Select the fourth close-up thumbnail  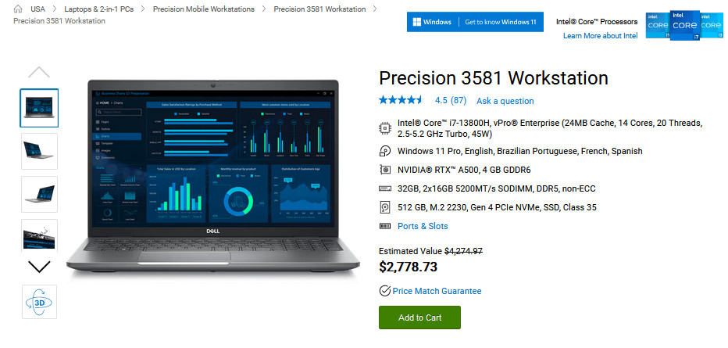[39, 236]
